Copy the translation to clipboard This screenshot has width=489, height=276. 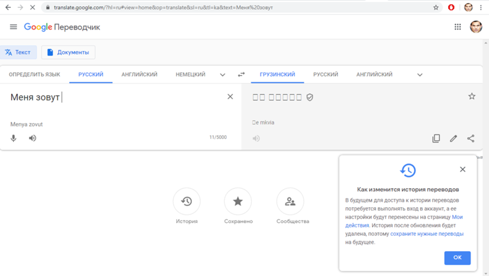(436, 138)
